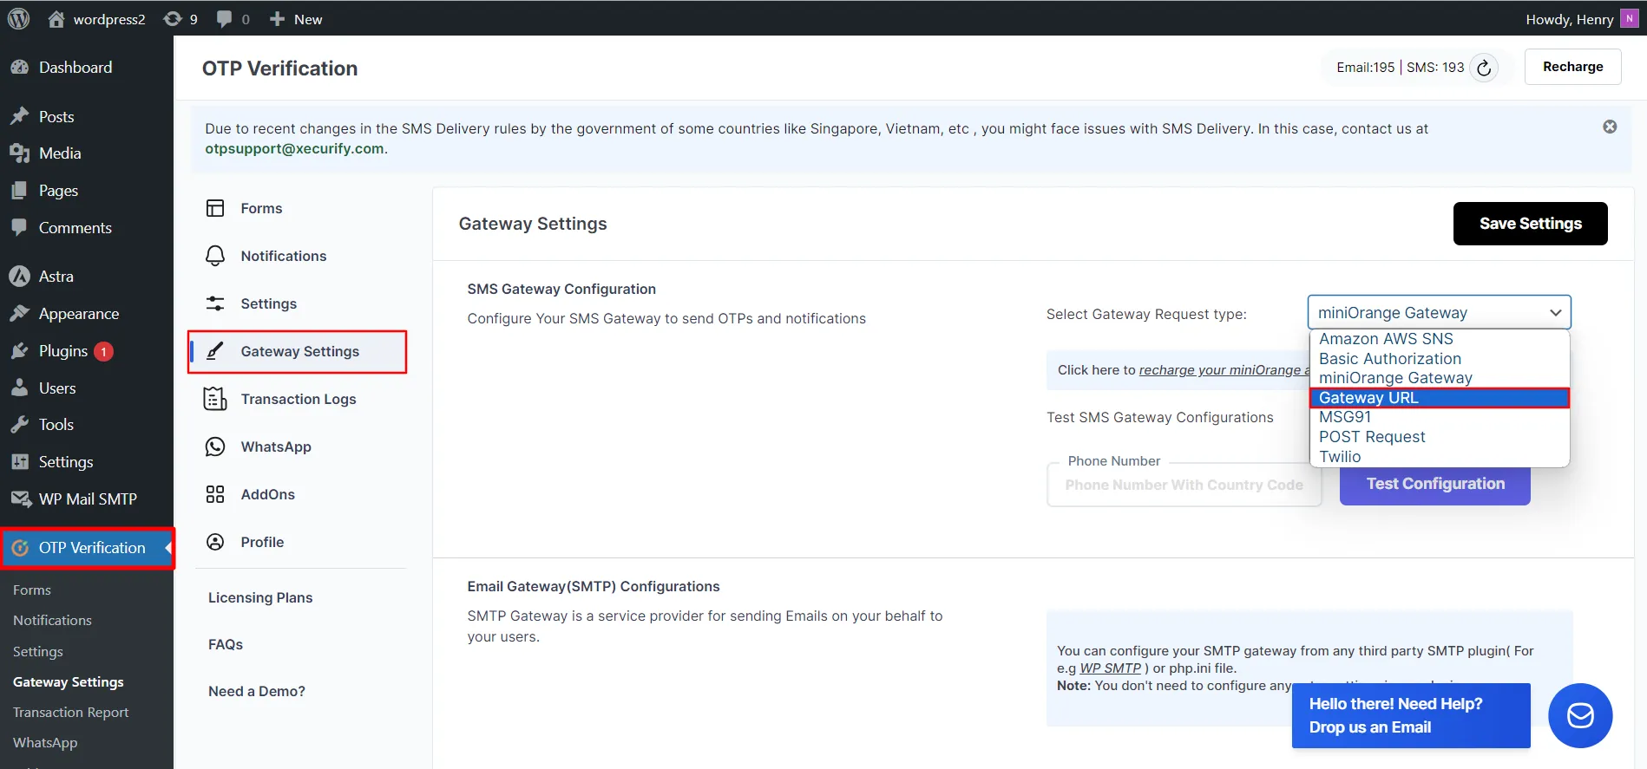Screen dimensions: 1647x769
Task: Click the Notifications bell icon
Action: [215, 256]
